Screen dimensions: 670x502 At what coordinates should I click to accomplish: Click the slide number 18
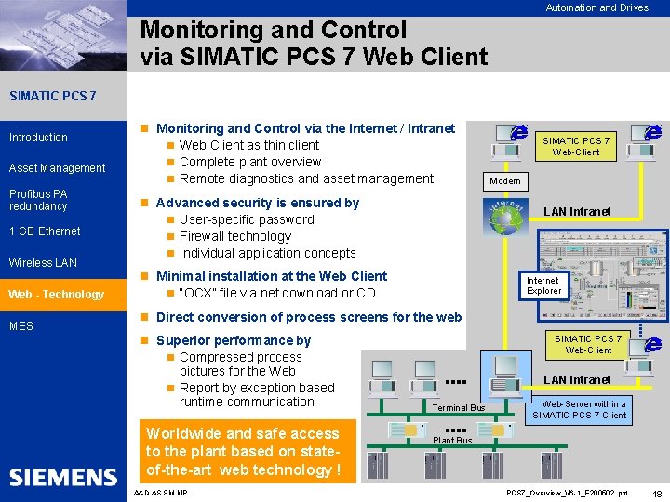(658, 494)
